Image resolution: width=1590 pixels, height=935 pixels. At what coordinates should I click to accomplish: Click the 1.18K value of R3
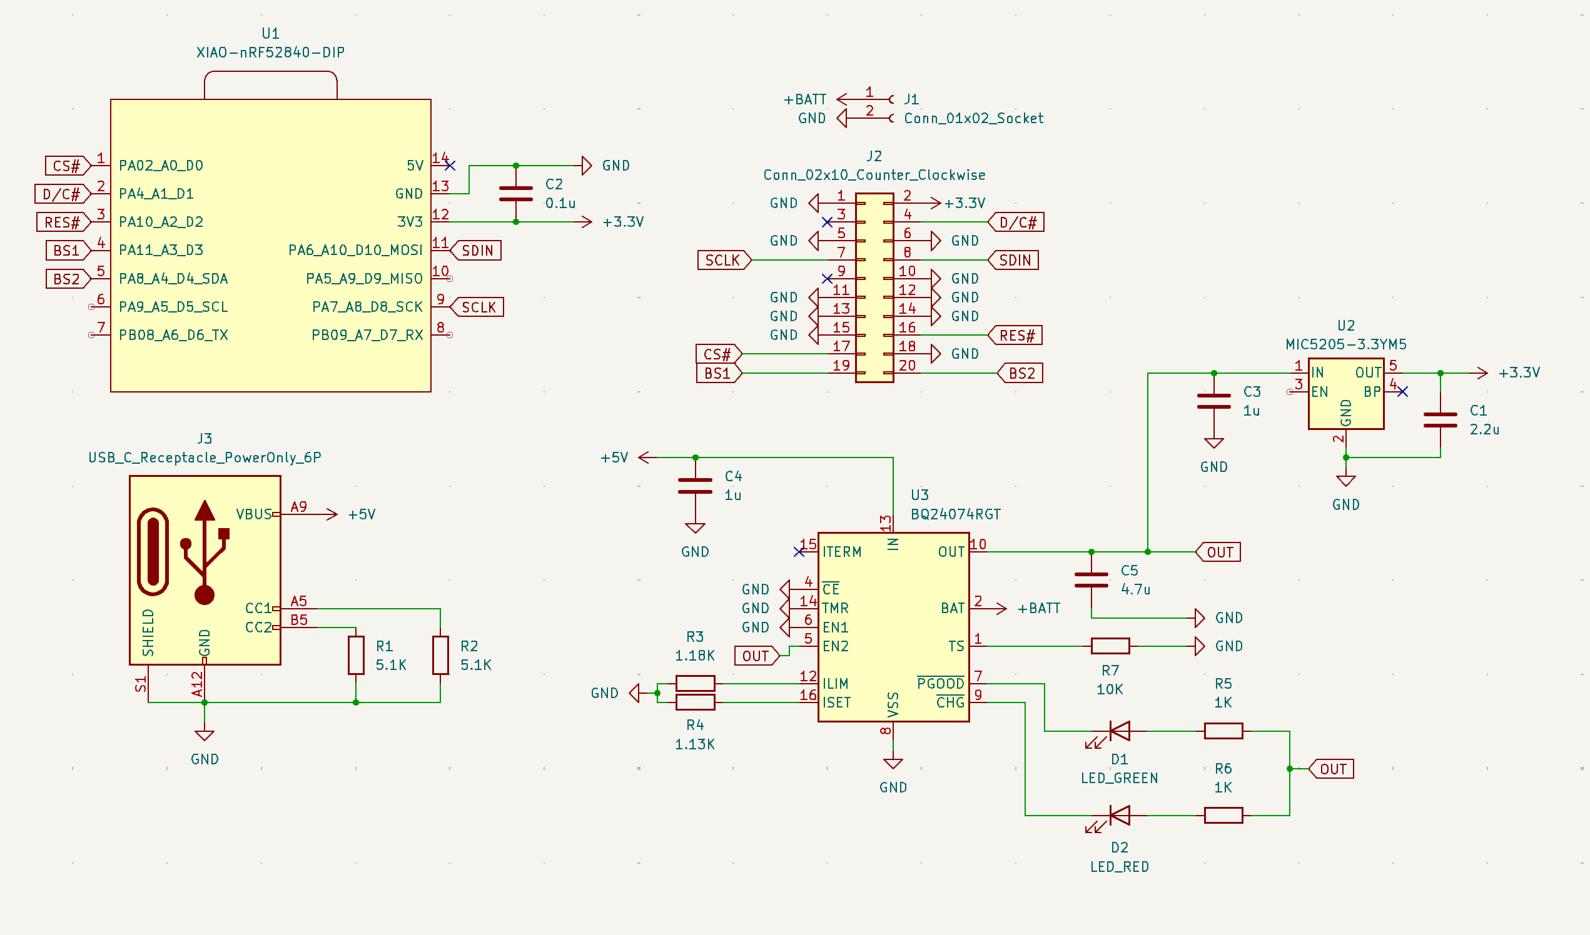[x=695, y=656]
